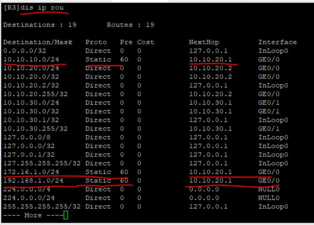Select destination 224.0.0.0/4 entry
This screenshot has width=314, height=225.
point(27,189)
